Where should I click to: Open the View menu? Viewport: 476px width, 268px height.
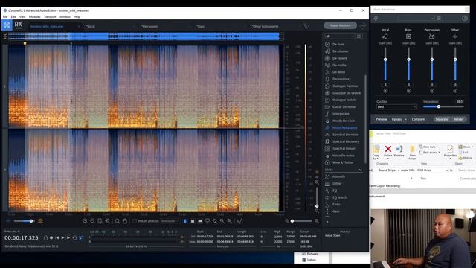(22, 17)
